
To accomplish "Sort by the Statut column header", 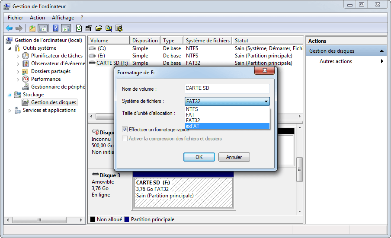I will (268, 40).
